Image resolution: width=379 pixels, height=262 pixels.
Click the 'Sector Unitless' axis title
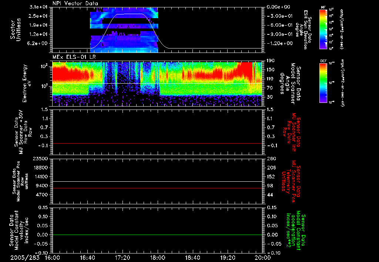tap(16, 30)
